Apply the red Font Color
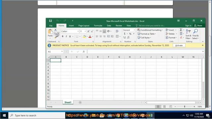 (90, 36)
